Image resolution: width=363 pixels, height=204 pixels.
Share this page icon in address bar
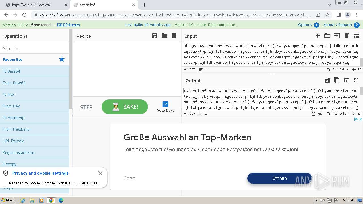318,15
